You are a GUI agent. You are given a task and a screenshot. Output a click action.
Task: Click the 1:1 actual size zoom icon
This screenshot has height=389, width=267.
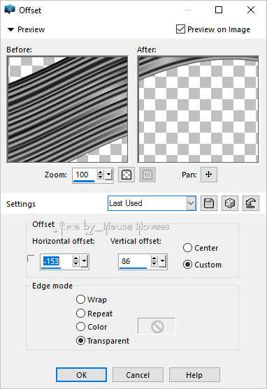[147, 175]
